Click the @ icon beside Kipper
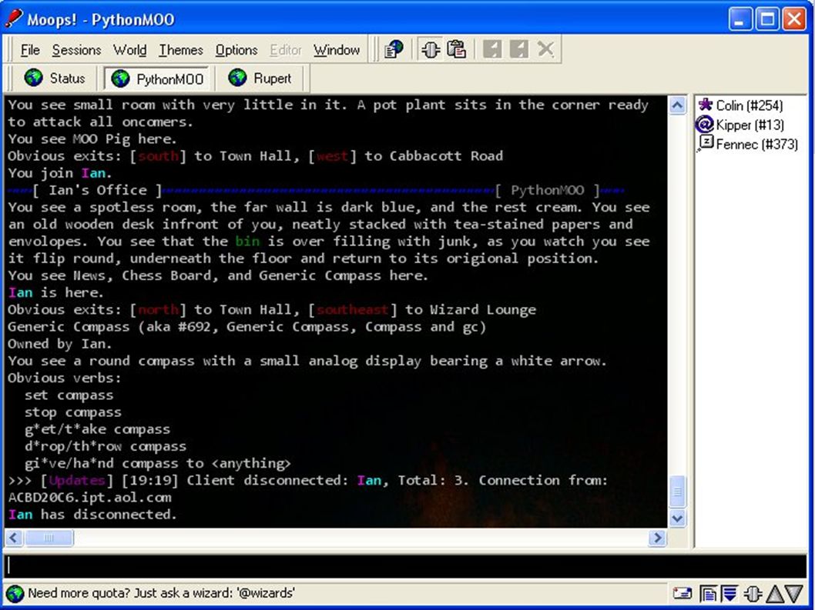815x610 pixels. tap(705, 125)
